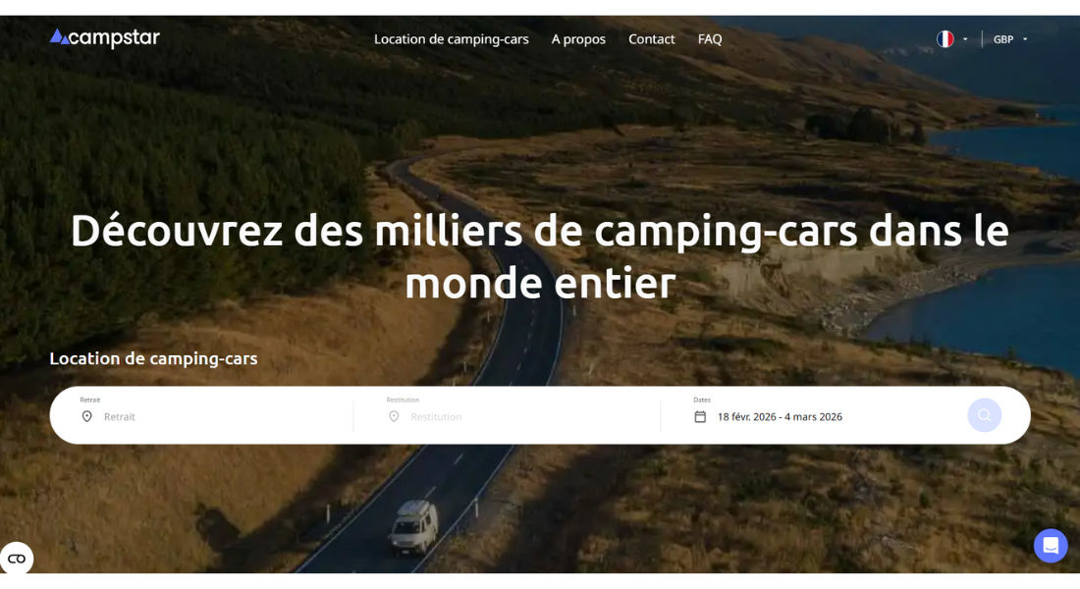Click the small arrow next to the flag

(x=965, y=39)
